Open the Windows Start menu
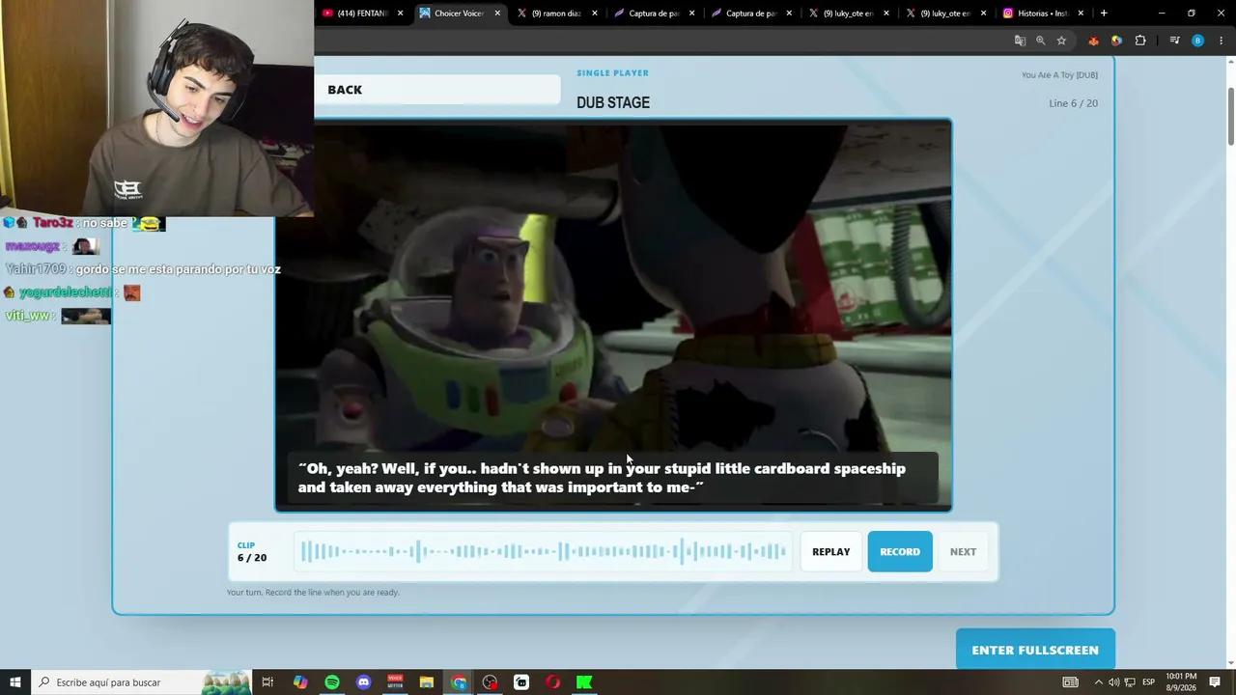The height and width of the screenshot is (695, 1236). coord(14,682)
